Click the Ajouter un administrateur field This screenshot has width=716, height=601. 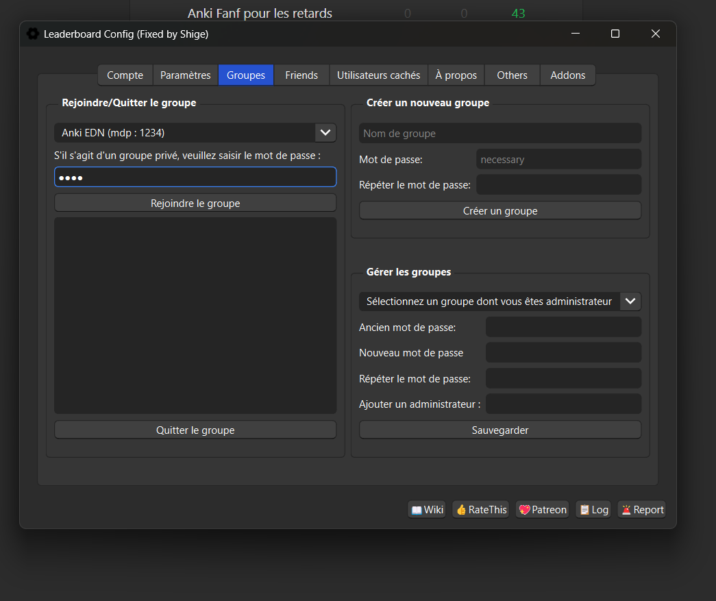(563, 404)
